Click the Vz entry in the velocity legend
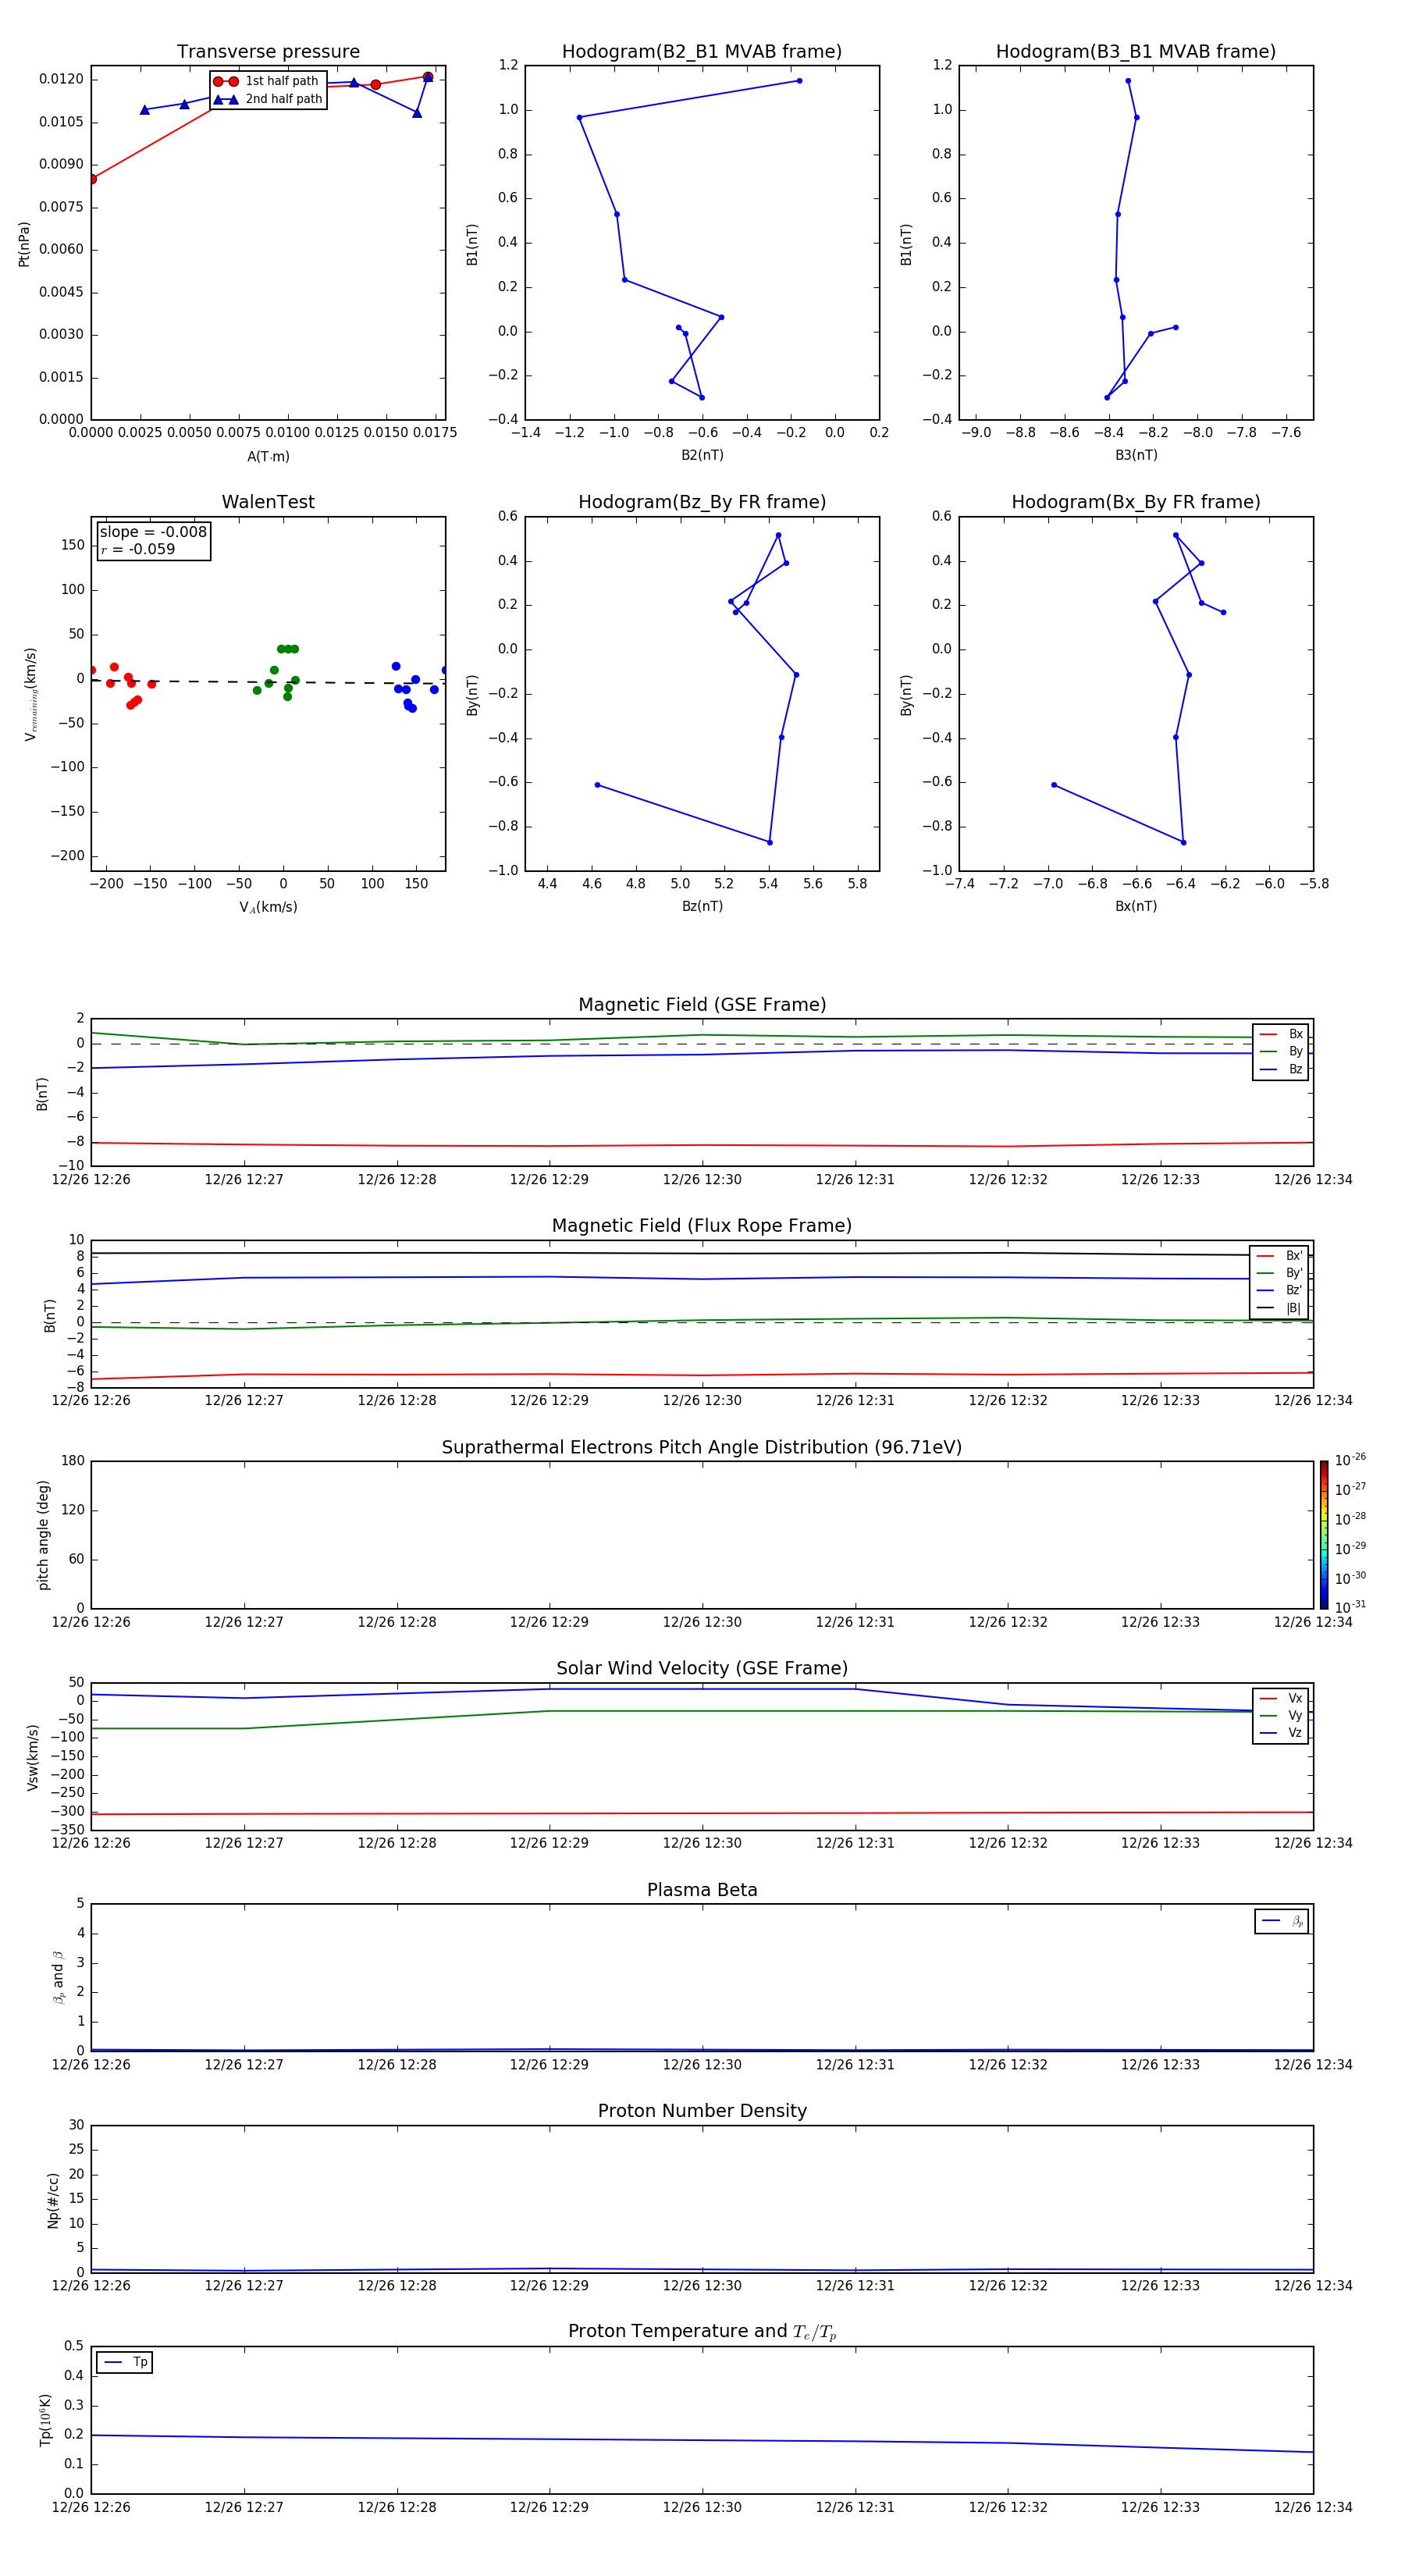This screenshot has height=2576, width=1405. pyautogui.click(x=1281, y=1733)
